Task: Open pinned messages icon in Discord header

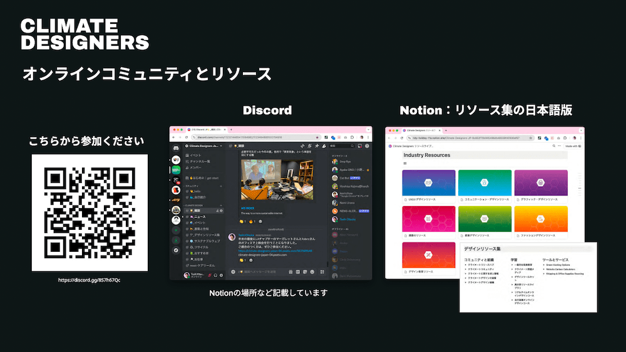Action: [x=317, y=146]
